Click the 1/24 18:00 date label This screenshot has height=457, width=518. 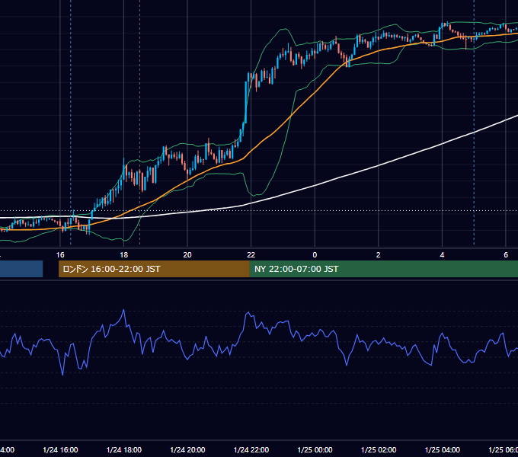pyautogui.click(x=124, y=450)
